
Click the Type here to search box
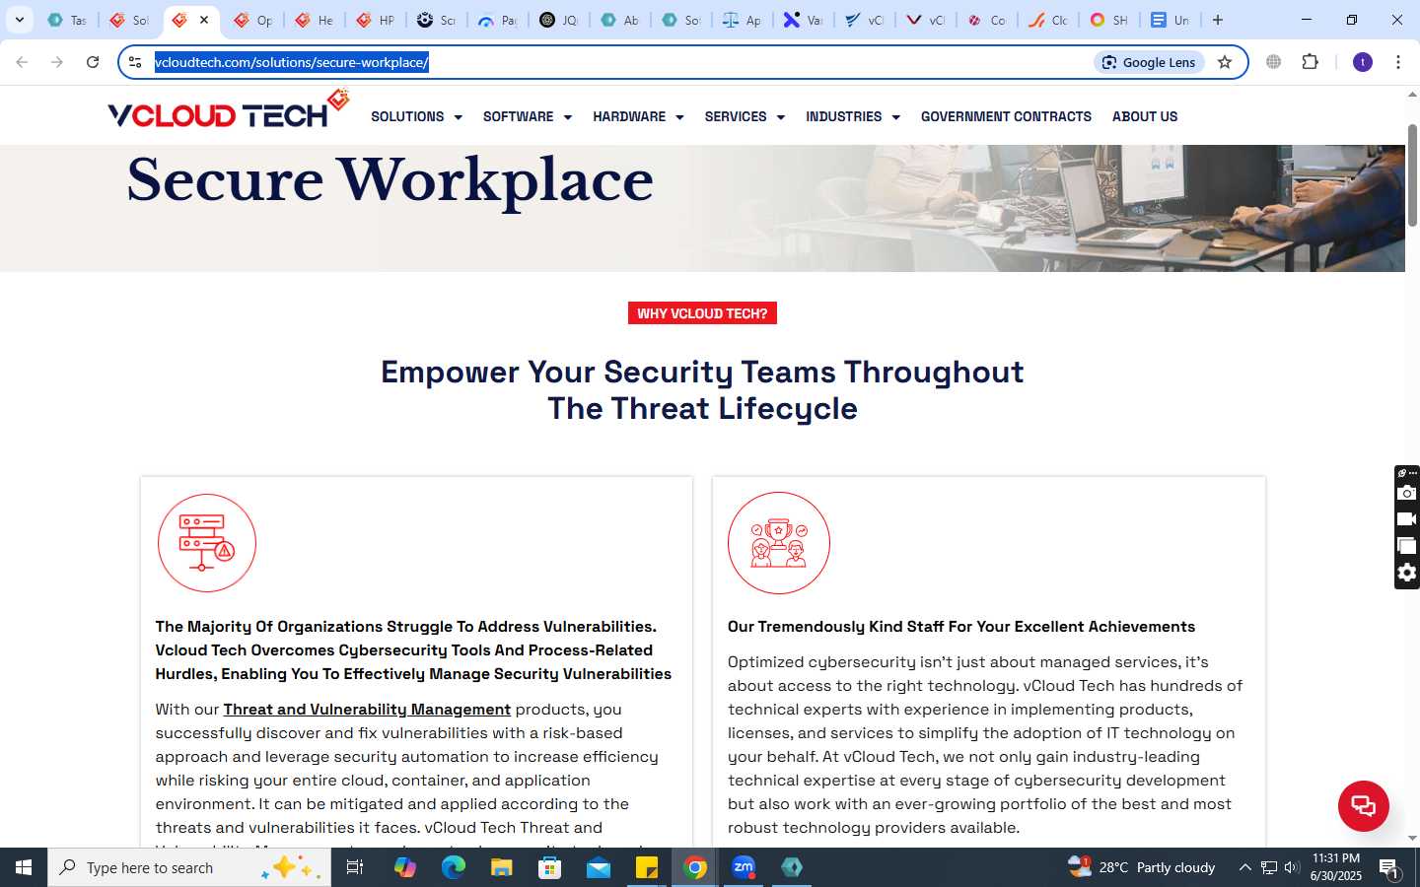(x=189, y=867)
